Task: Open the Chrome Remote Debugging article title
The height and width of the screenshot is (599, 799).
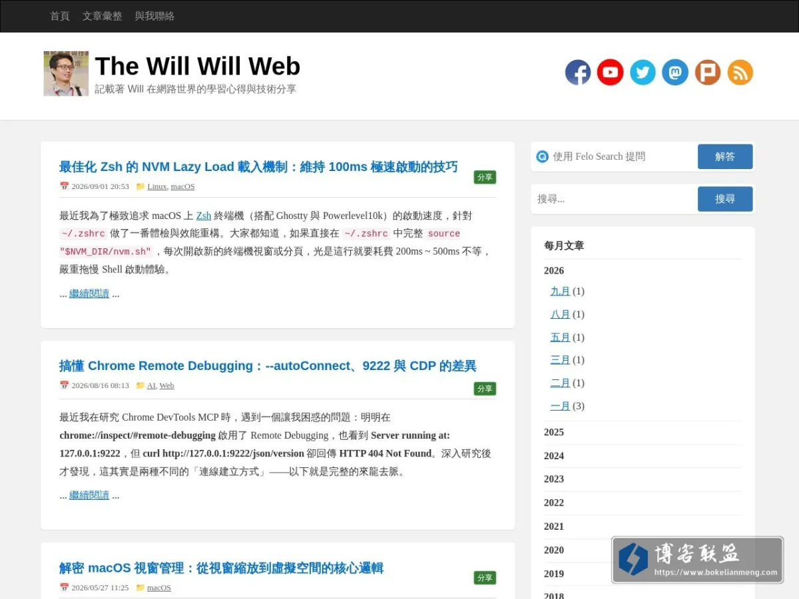Action: click(268, 366)
